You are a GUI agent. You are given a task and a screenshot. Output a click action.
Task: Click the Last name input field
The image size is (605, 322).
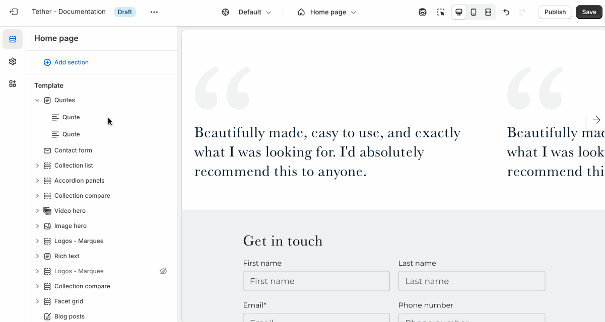(x=472, y=281)
